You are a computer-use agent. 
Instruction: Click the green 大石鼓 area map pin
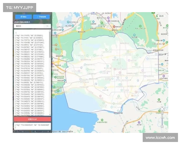[x=159, y=99]
